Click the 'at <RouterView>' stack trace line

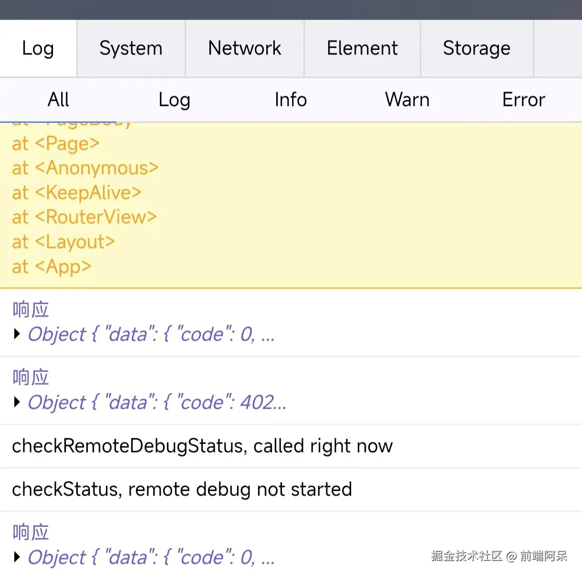click(x=84, y=217)
